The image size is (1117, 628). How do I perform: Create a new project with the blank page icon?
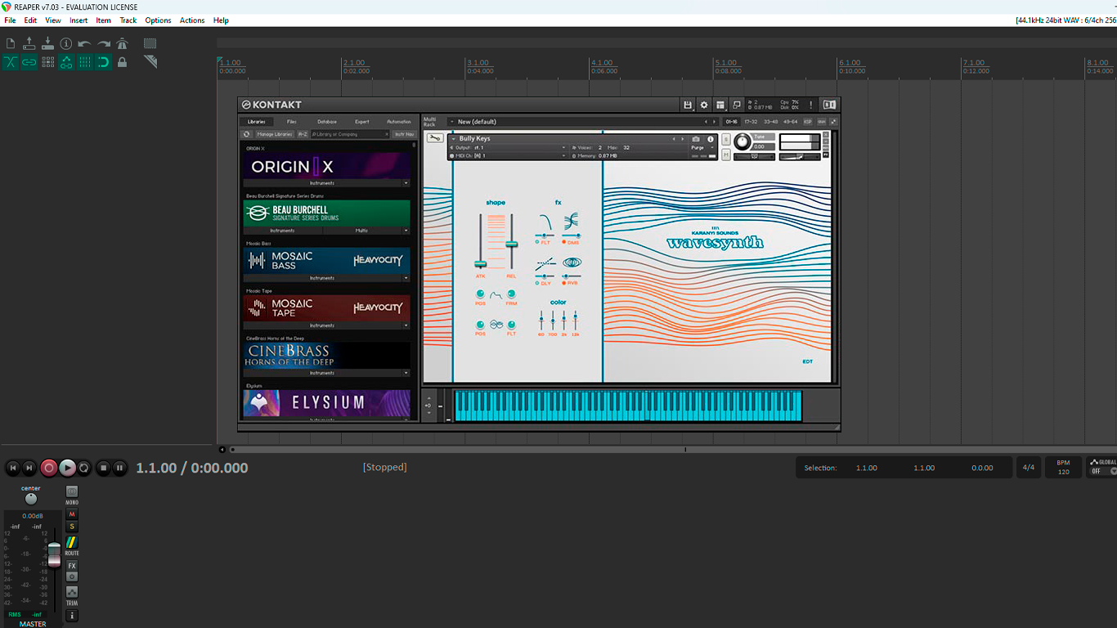11,43
